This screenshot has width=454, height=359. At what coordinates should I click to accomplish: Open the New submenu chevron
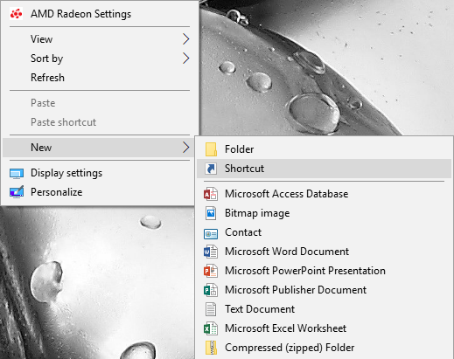(186, 148)
